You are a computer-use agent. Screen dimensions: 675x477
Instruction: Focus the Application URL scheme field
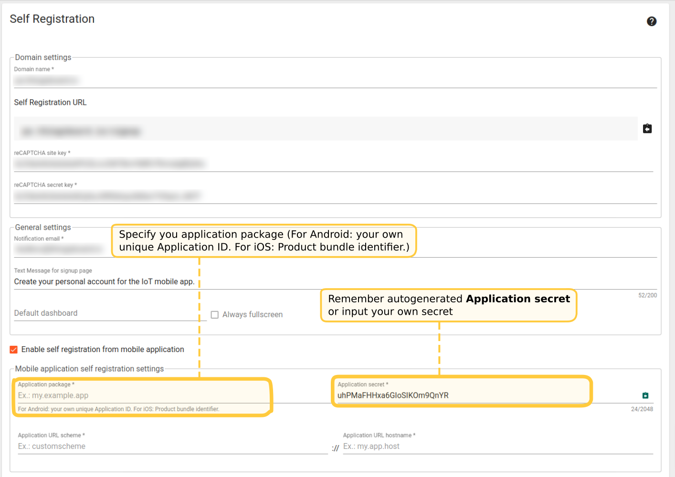[x=172, y=446]
